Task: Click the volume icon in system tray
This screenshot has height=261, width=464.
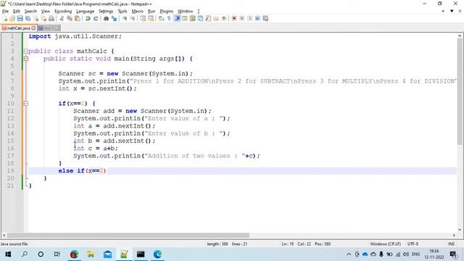Action: point(406,254)
